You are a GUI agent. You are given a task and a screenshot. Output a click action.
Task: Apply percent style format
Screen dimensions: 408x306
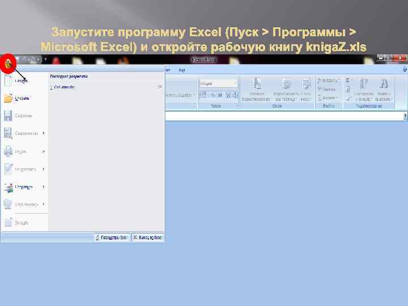pyautogui.click(x=214, y=95)
